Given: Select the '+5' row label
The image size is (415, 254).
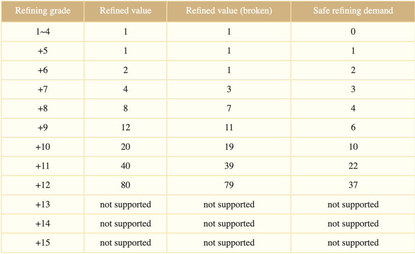Looking at the screenshot, I should 43,51.
